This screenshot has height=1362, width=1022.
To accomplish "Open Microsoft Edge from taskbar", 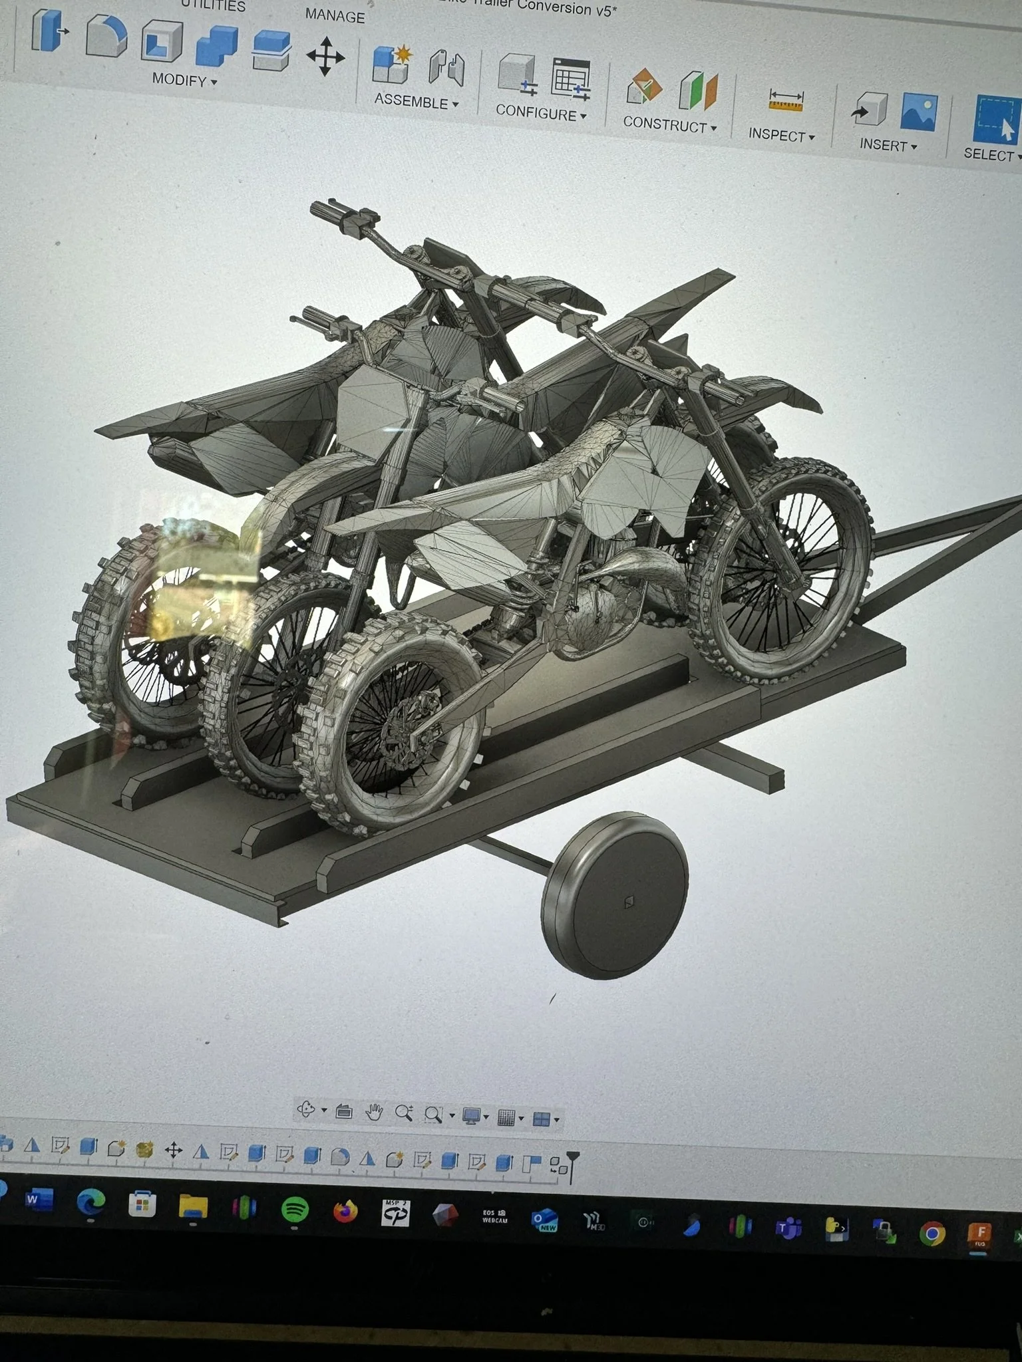I will [90, 1202].
